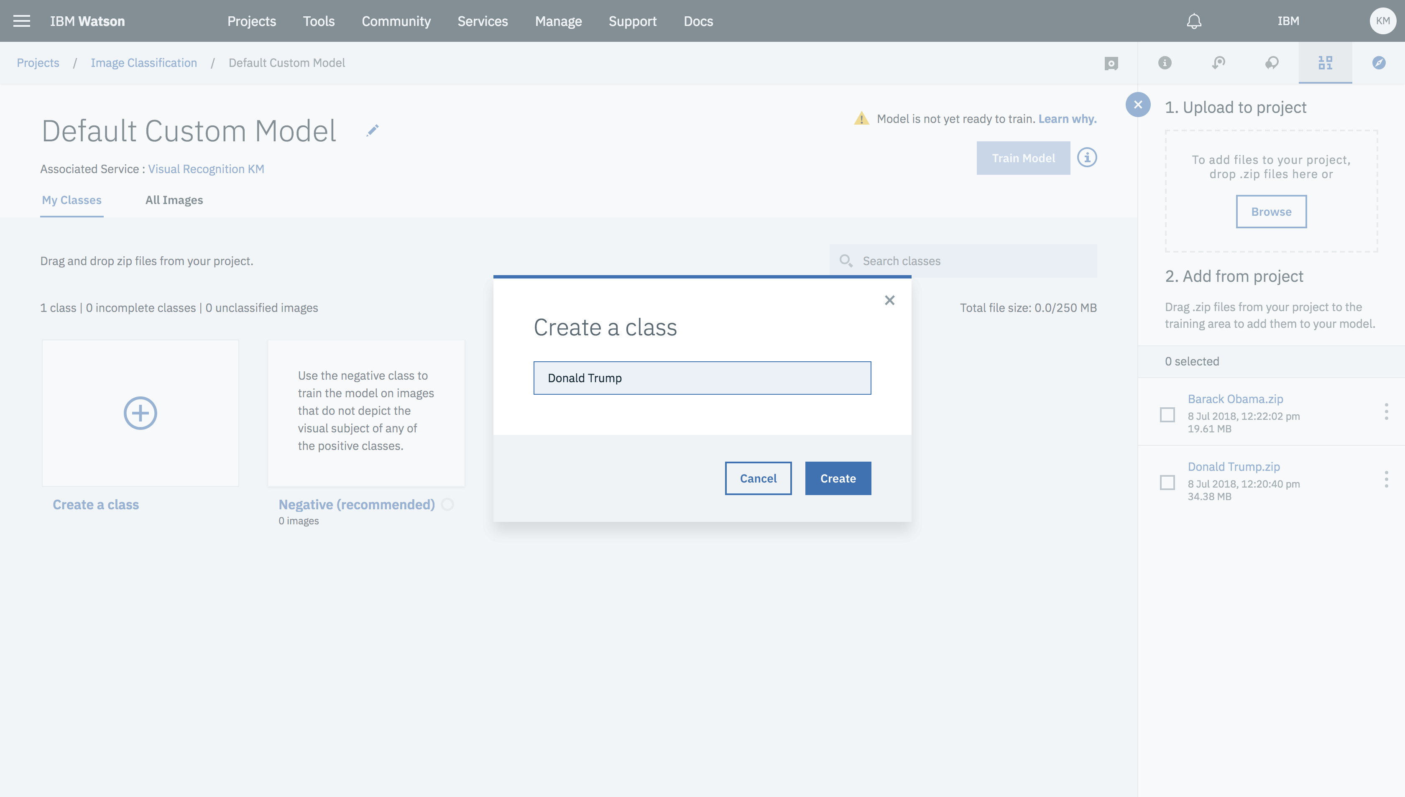Open the KM user avatar menu
Screen dimensions: 1405x797
pos(1382,21)
